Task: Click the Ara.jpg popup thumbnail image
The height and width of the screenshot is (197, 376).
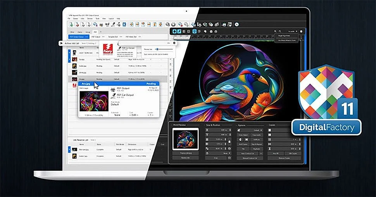Action: point(94,101)
